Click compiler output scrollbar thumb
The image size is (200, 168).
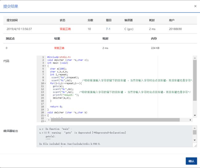[195, 132]
